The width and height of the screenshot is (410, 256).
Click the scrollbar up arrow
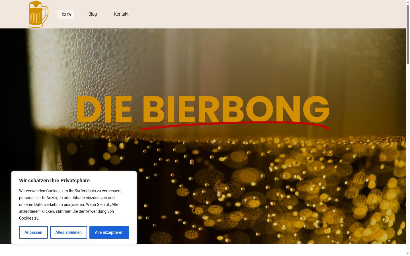click(408, 2)
